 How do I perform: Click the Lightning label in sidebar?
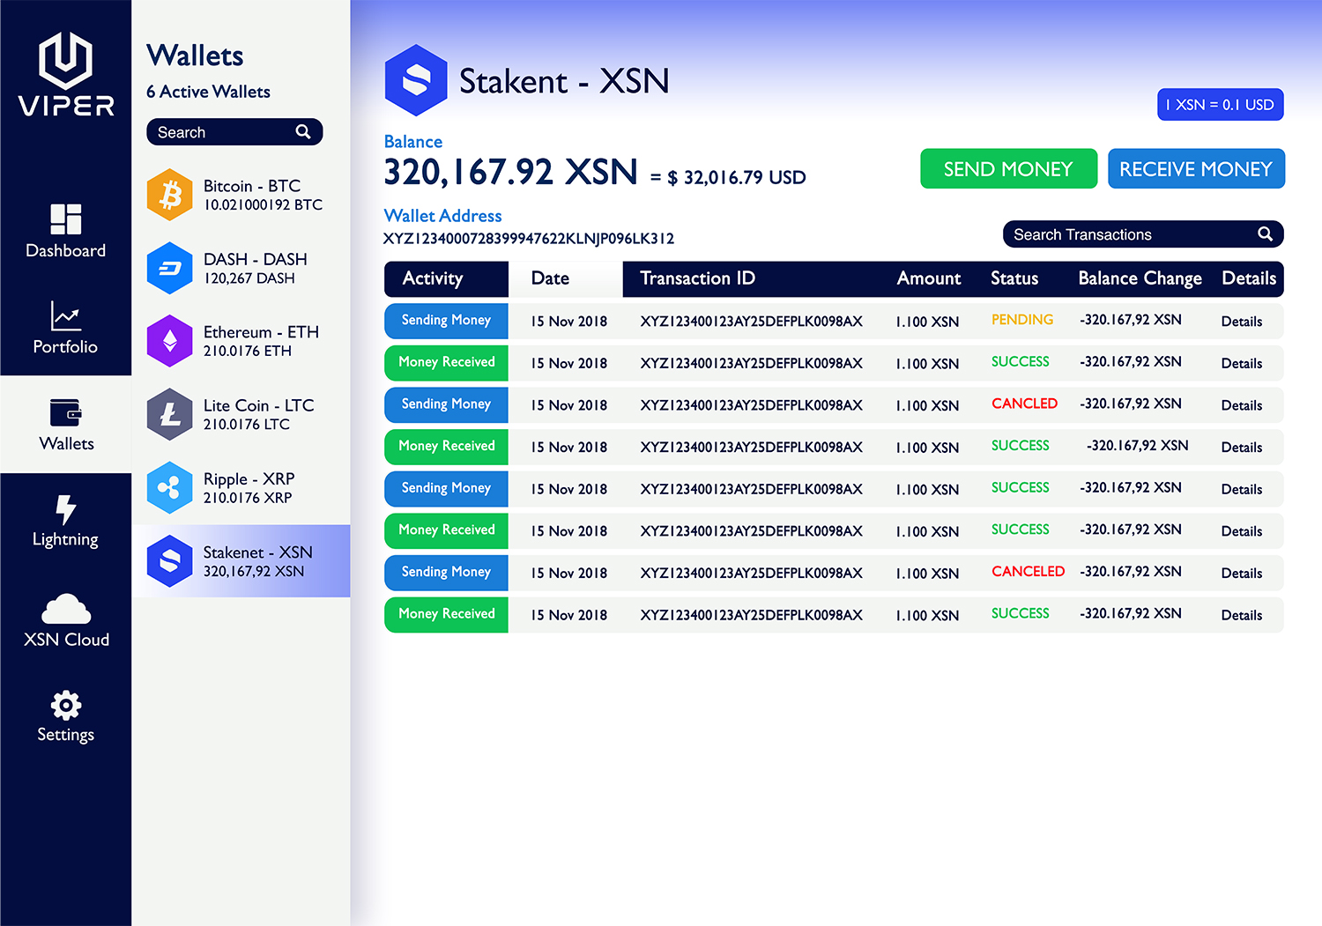click(66, 539)
